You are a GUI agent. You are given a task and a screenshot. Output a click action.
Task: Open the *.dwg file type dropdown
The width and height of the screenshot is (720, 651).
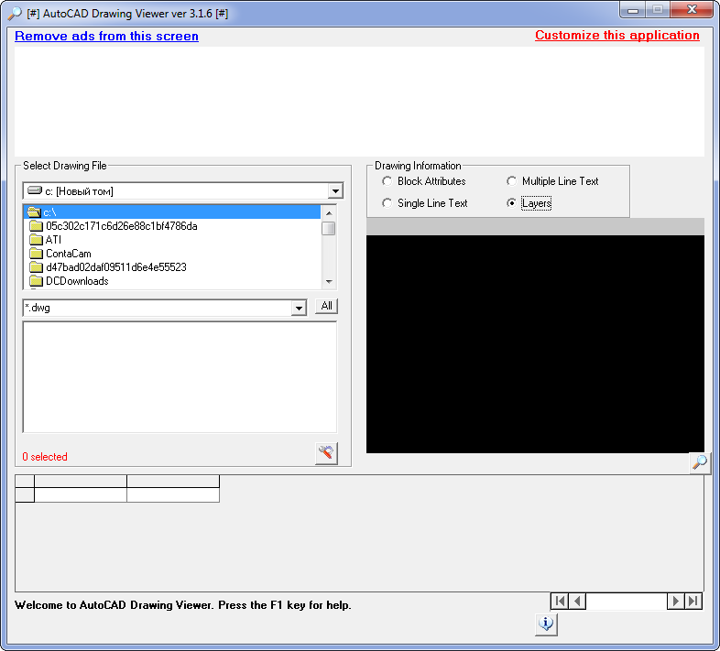(x=299, y=308)
